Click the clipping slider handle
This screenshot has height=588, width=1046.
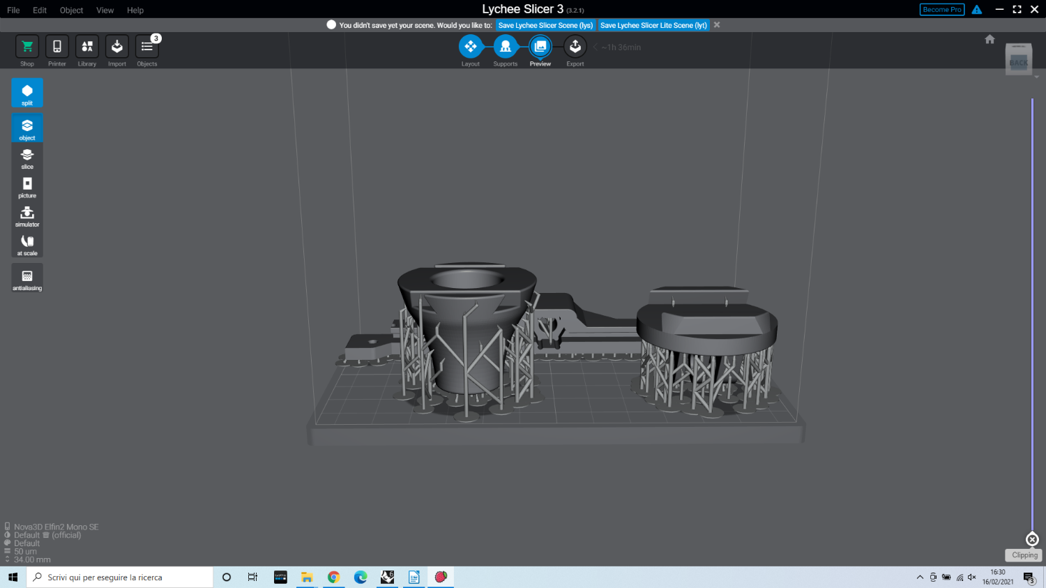tap(1032, 539)
